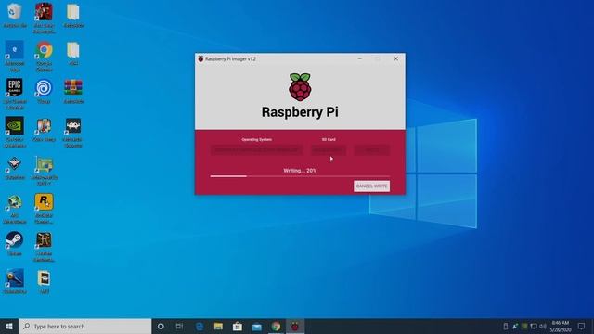Click the Writing progress bar

click(300, 176)
